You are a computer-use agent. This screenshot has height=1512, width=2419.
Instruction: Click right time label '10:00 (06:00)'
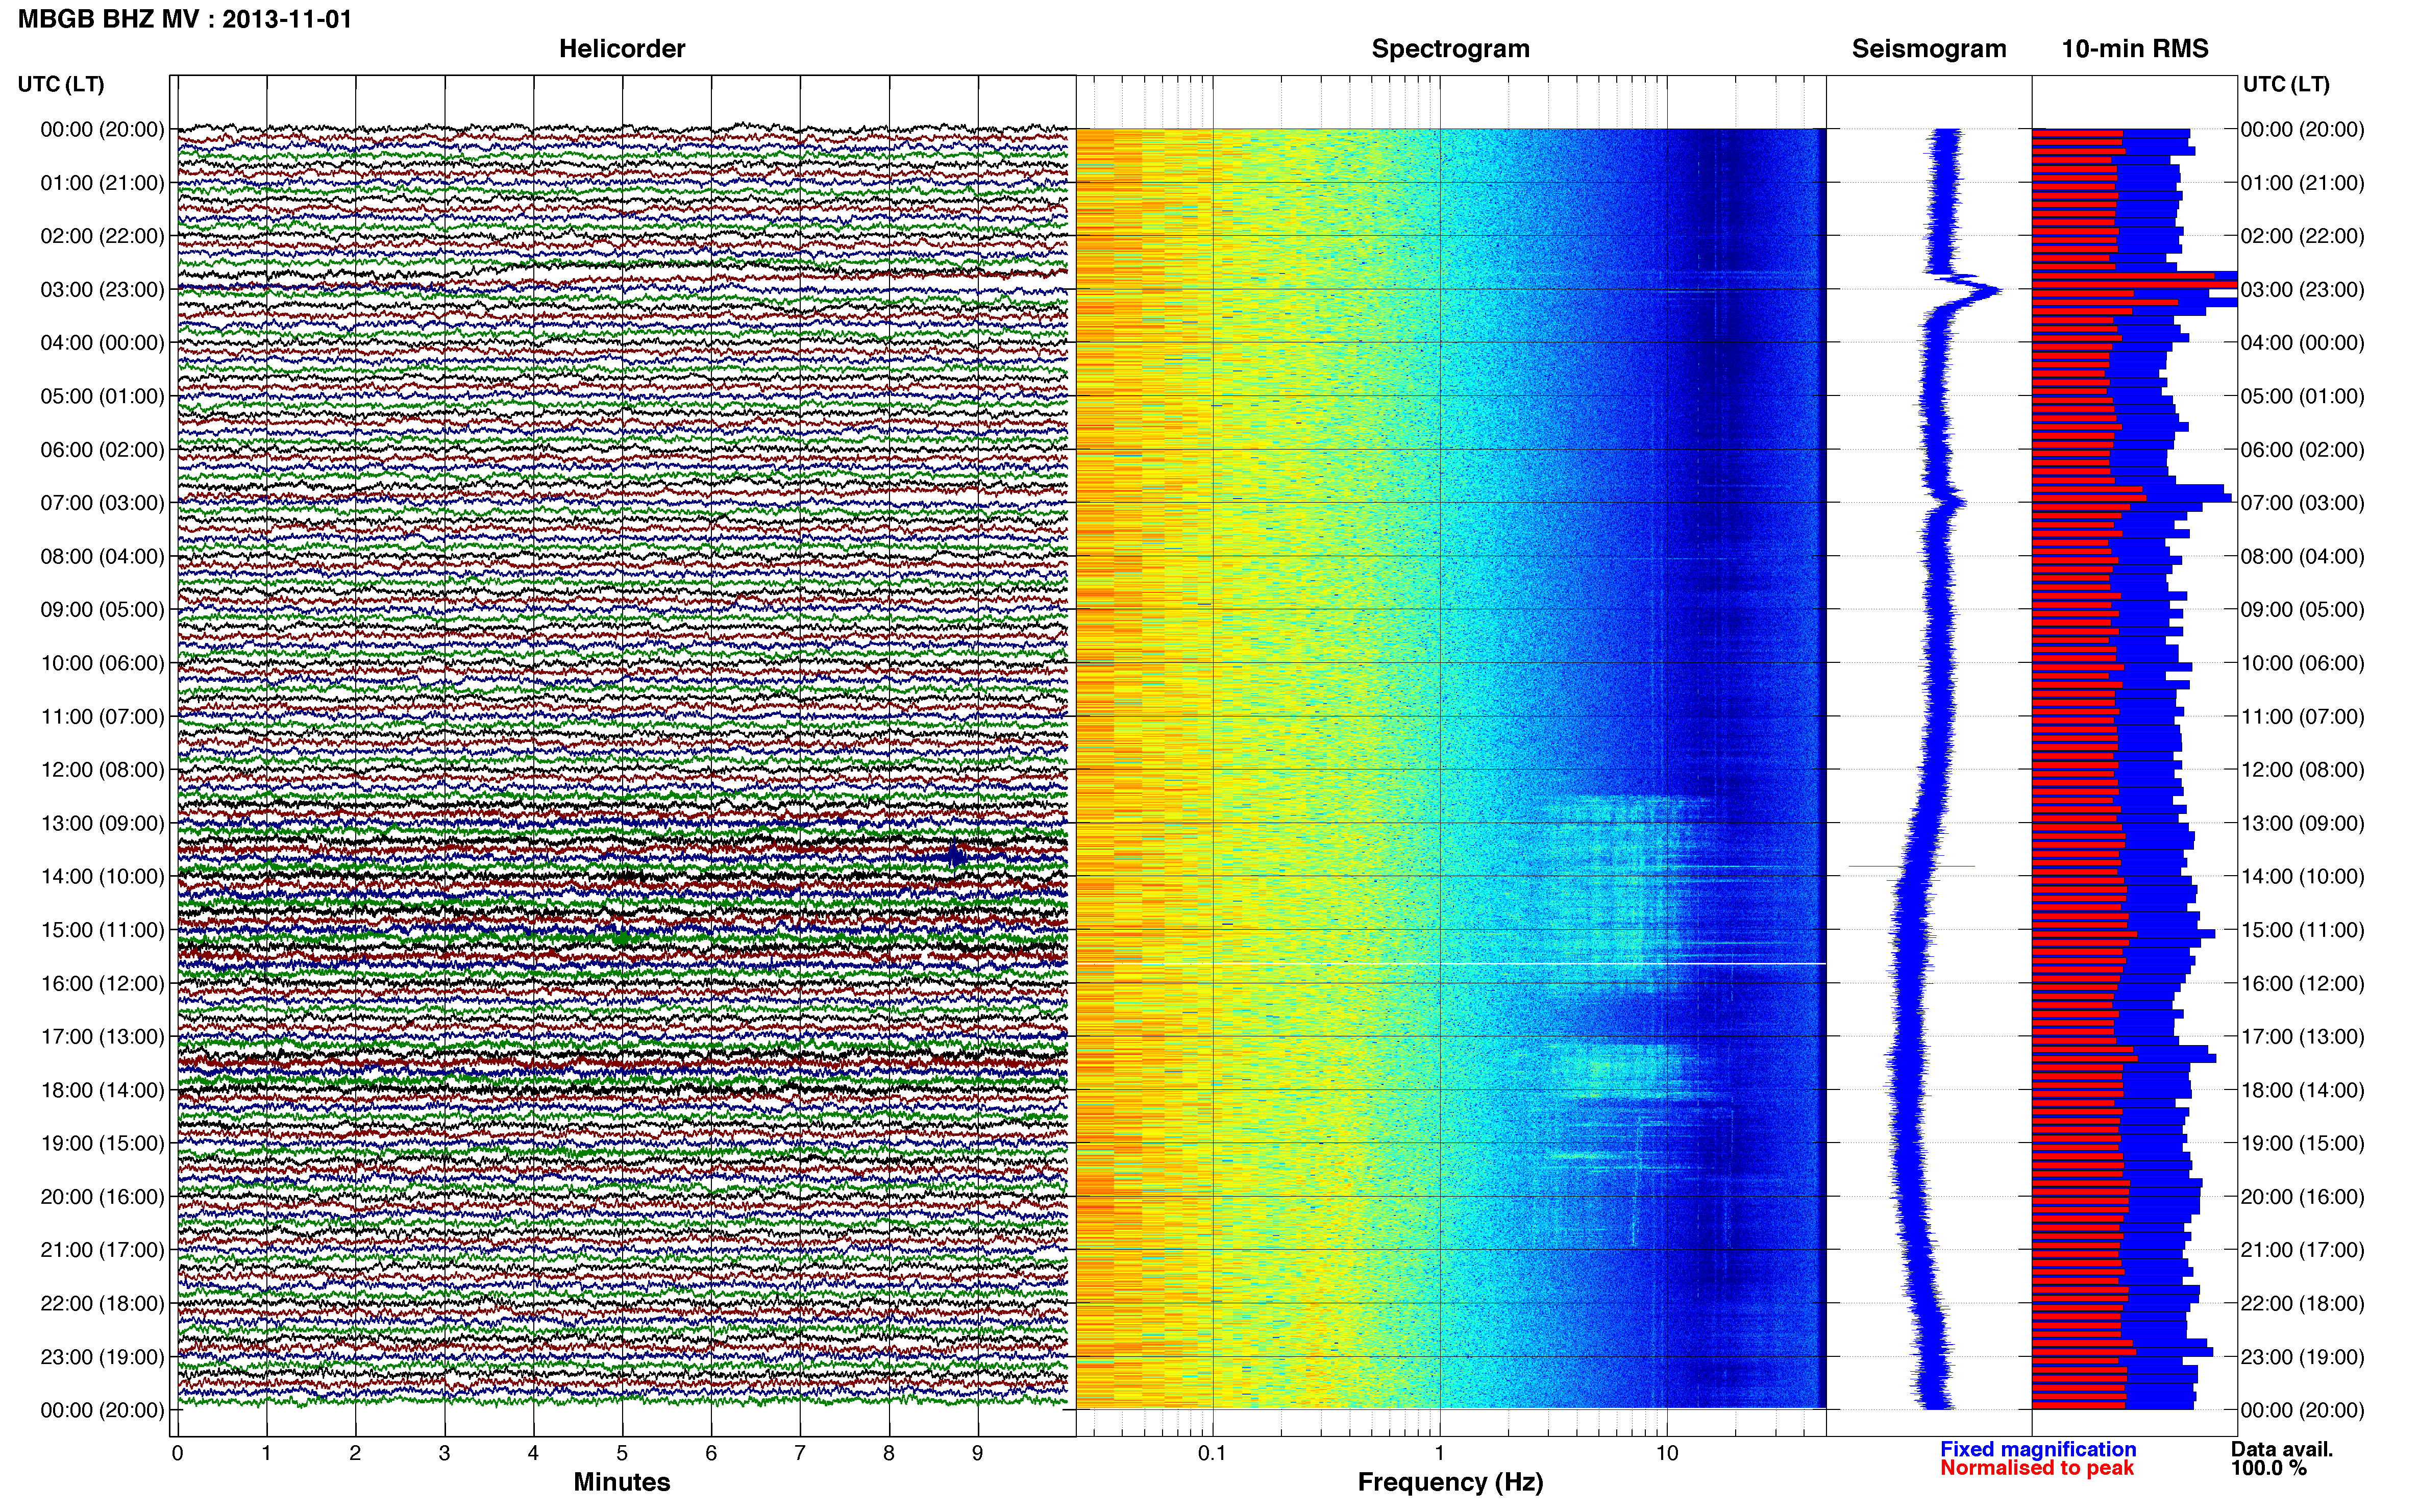(x=2302, y=663)
